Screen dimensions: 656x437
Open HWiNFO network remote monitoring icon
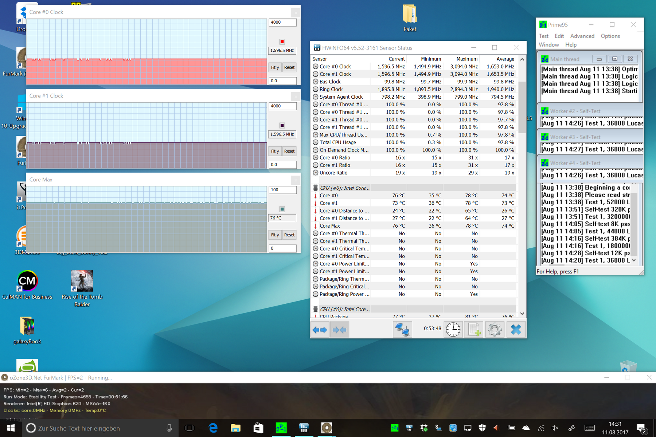pos(402,330)
